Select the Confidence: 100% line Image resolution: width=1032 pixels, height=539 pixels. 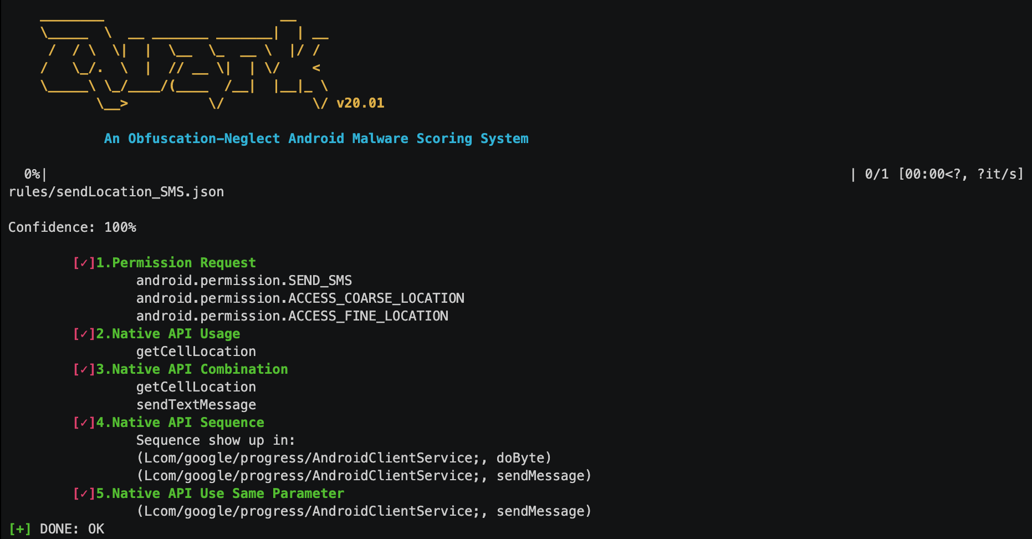click(x=72, y=227)
